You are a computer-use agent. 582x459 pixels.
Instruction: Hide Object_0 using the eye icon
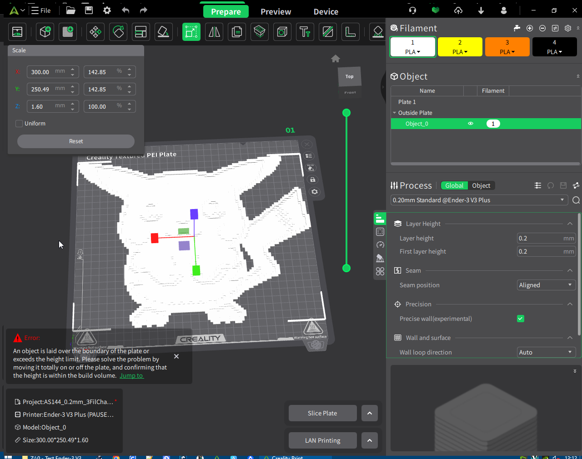click(x=471, y=124)
